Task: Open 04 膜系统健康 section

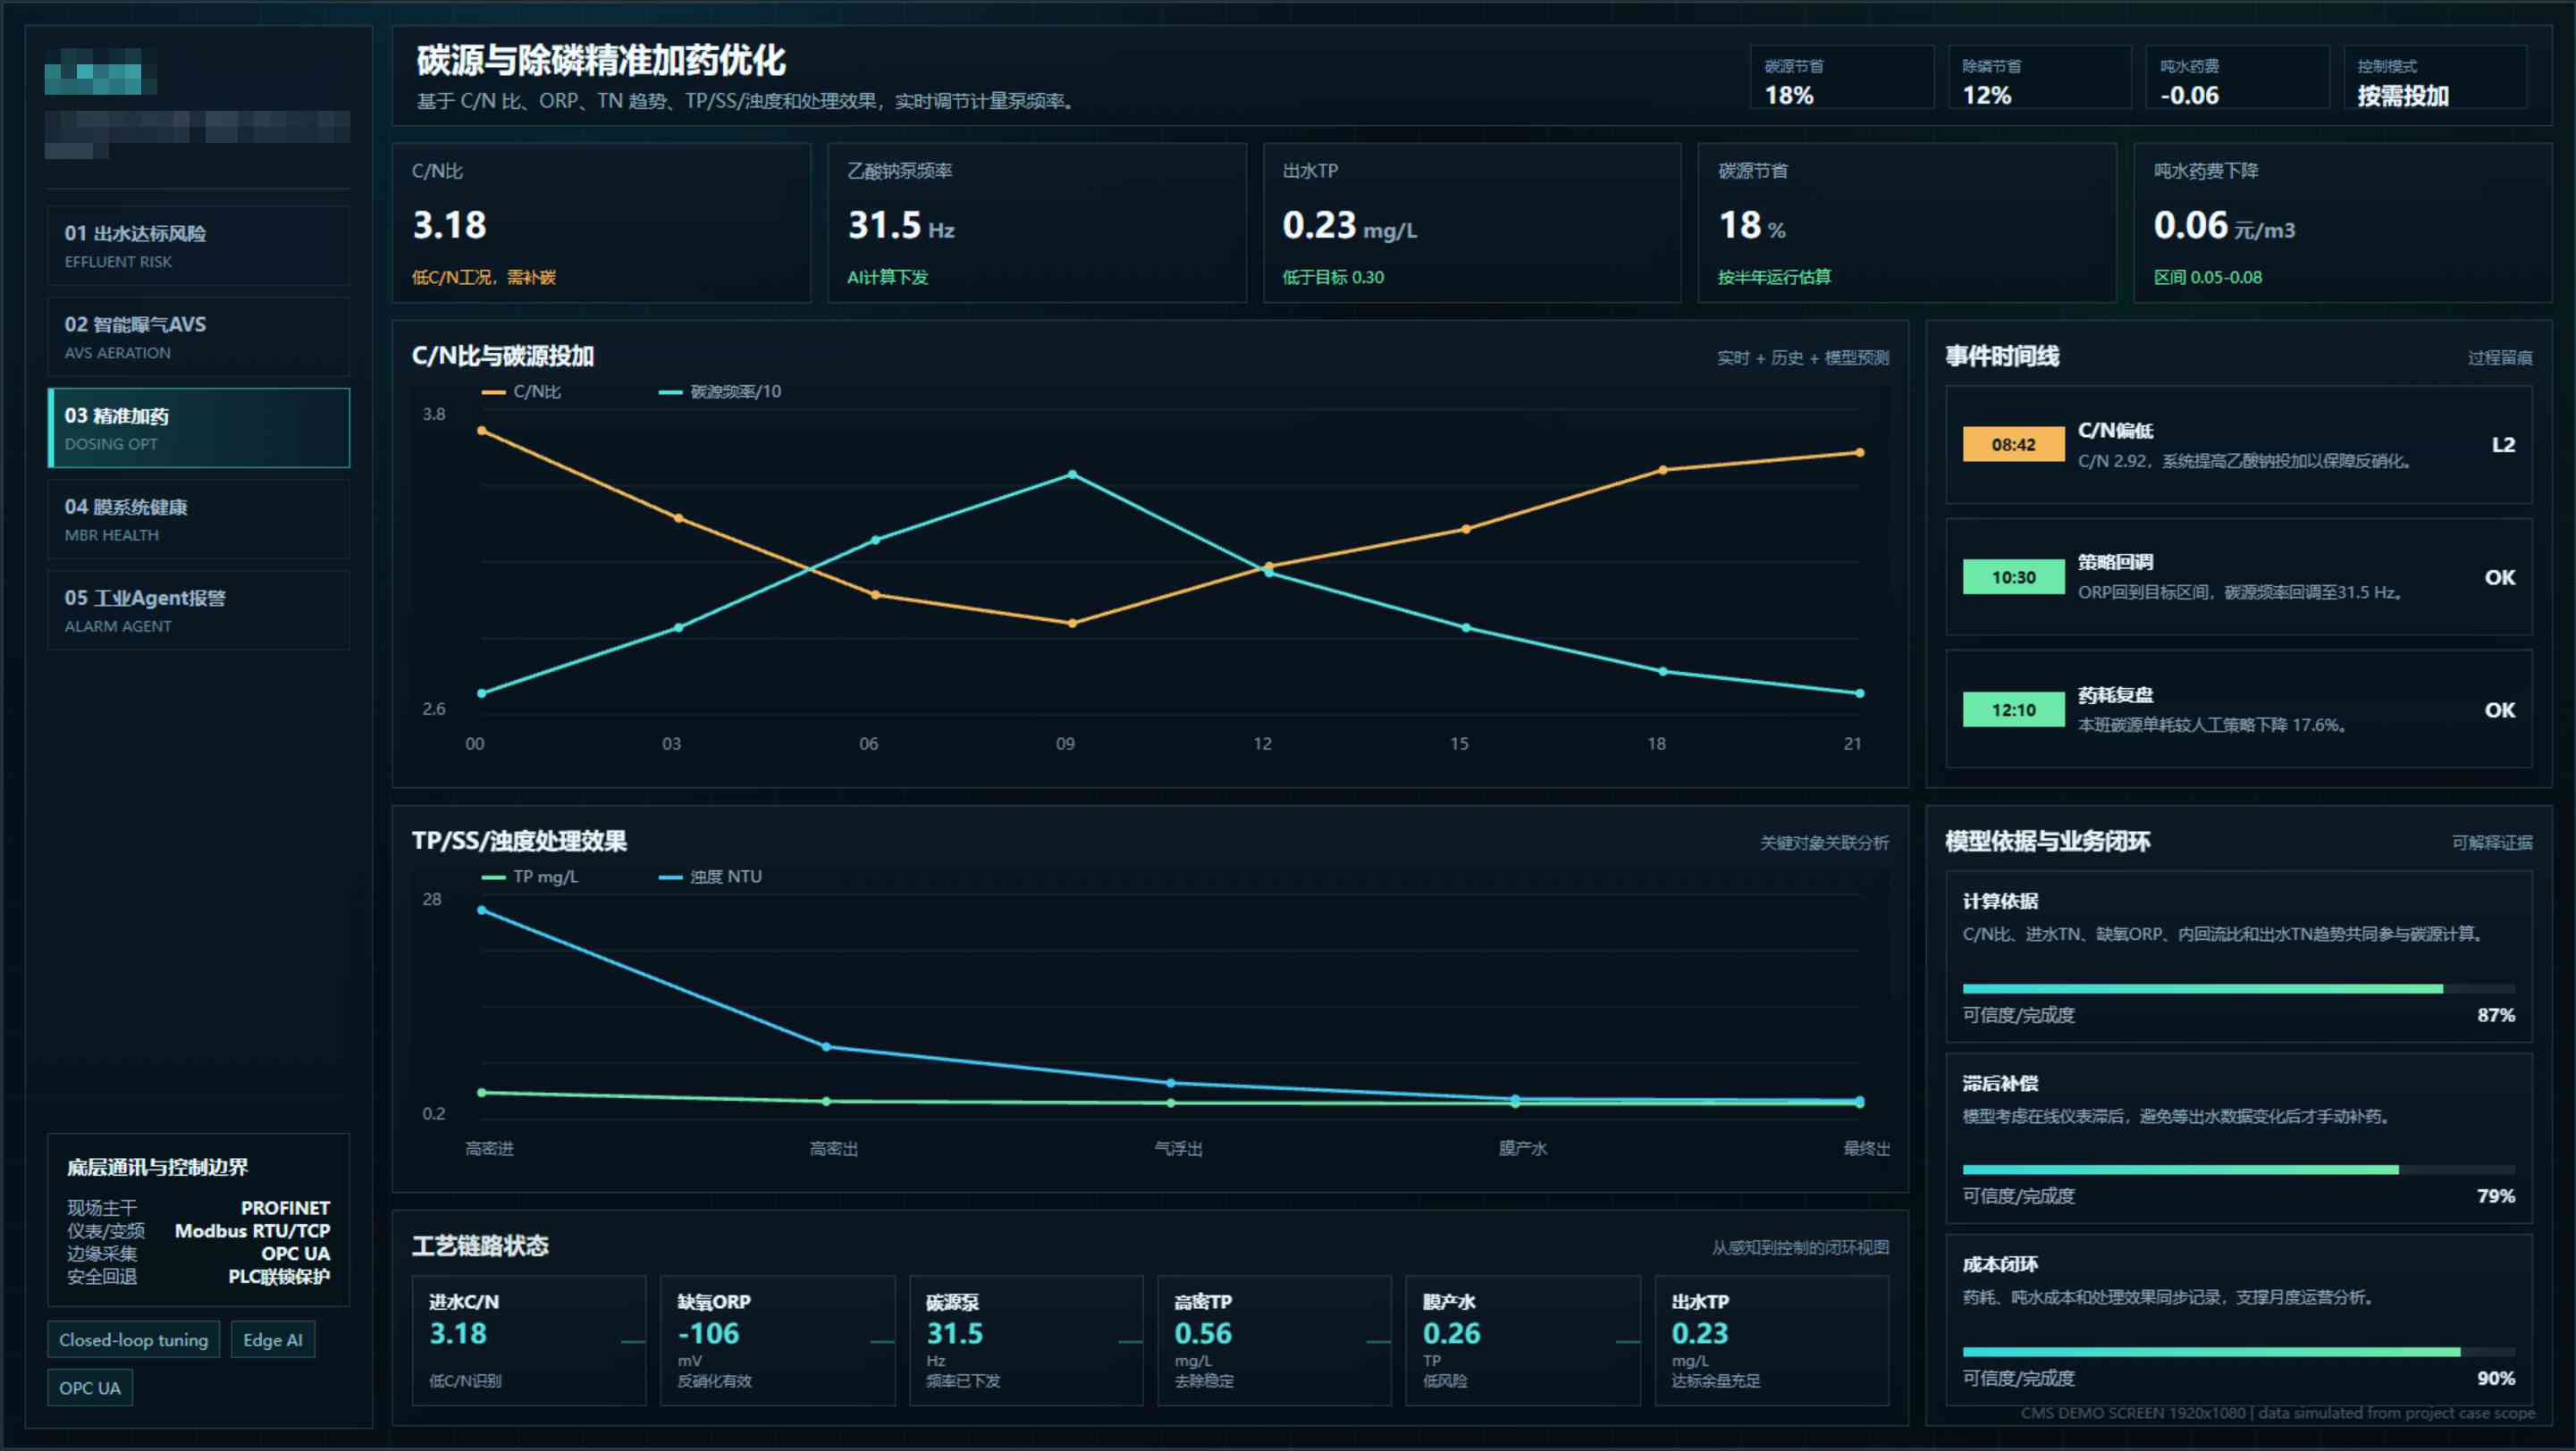Action: click(x=198, y=520)
